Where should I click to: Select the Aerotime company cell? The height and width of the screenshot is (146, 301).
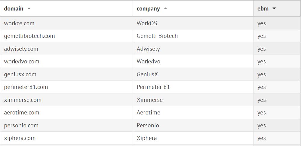pyautogui.click(x=148, y=113)
